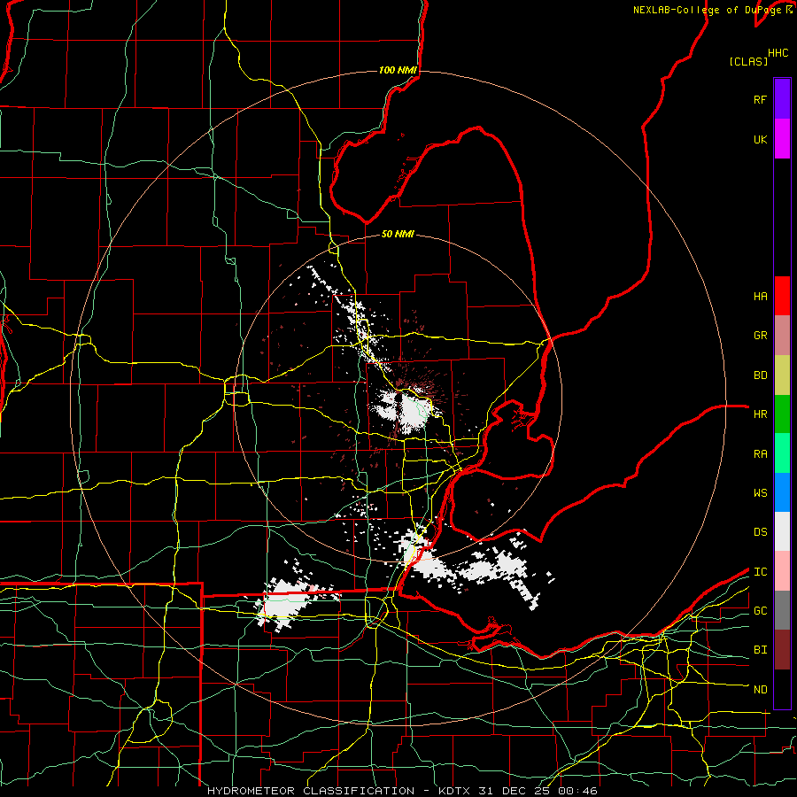Click the 100 NMI range ring label
This screenshot has width=797, height=797.
click(x=398, y=70)
